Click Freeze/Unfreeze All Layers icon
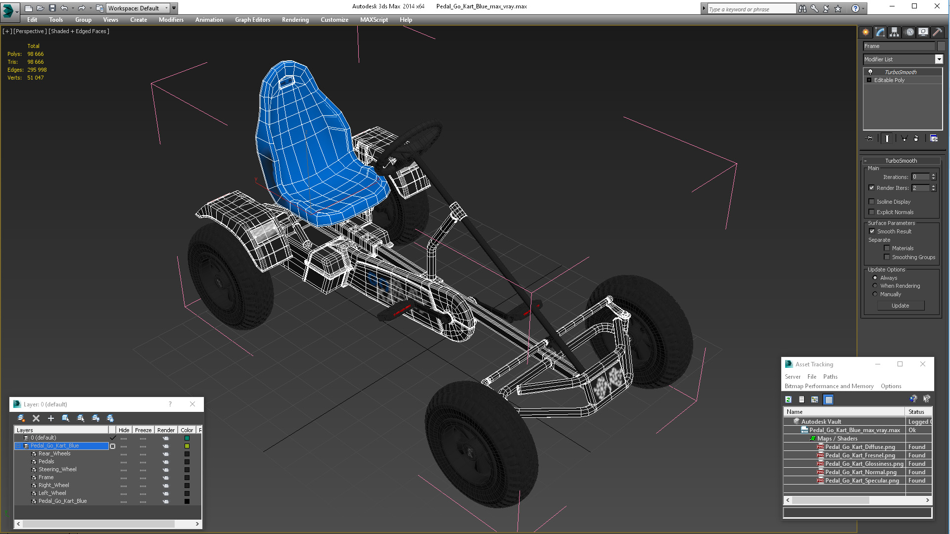 [x=110, y=418]
